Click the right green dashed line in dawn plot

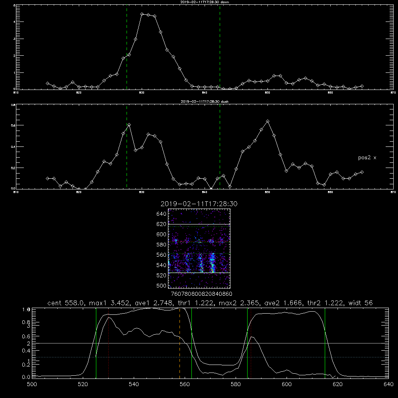tap(220, 47)
